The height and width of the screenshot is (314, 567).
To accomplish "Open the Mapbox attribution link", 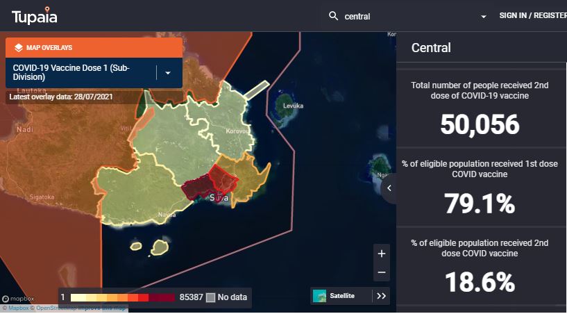I will click(18, 308).
